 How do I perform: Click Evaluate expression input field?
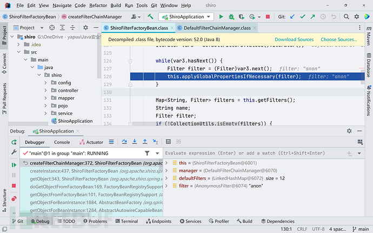255,154
